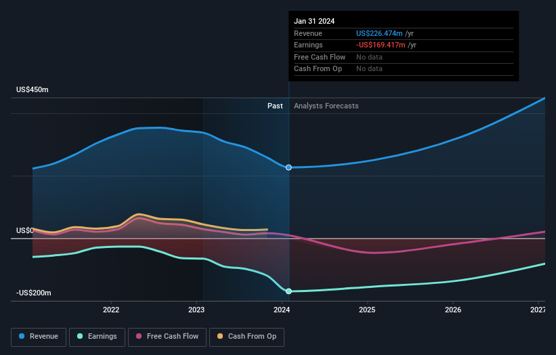The image size is (556, 355).
Task: Click the 2022 x-axis label
Action: point(111,310)
